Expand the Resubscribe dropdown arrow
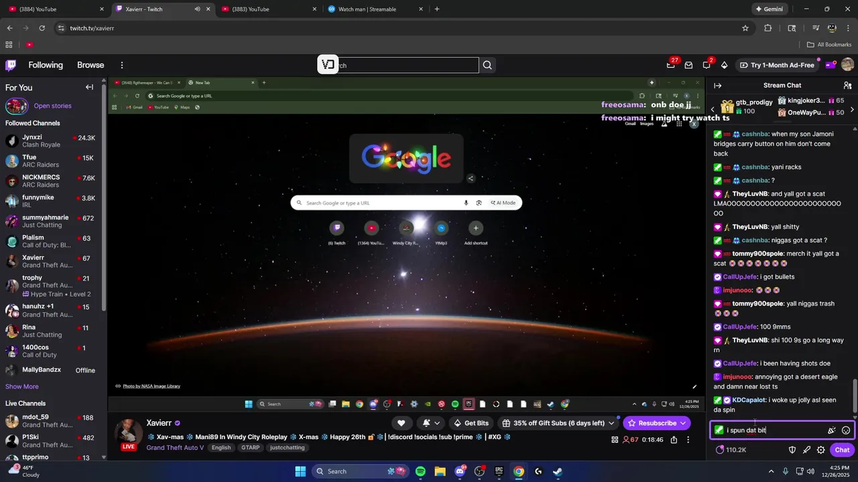The height and width of the screenshot is (482, 858). (x=683, y=423)
